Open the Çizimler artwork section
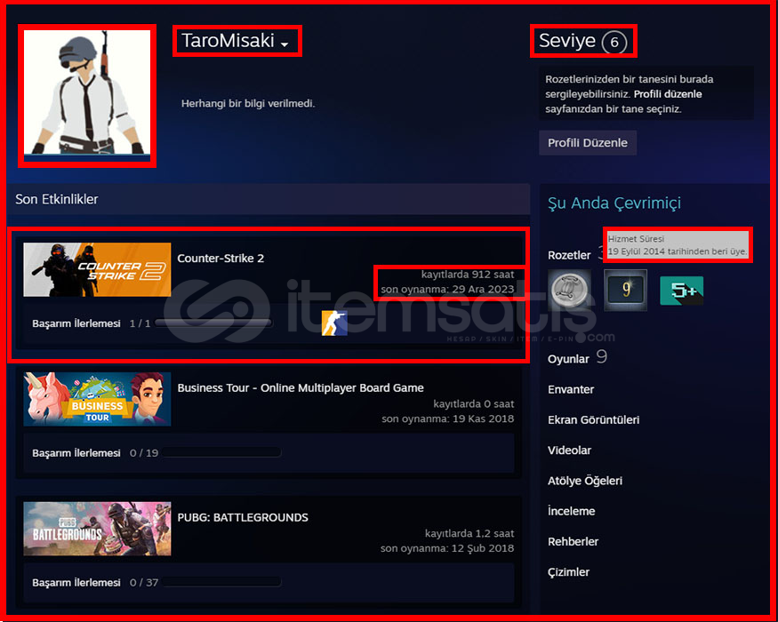The image size is (778, 622). pos(569,572)
